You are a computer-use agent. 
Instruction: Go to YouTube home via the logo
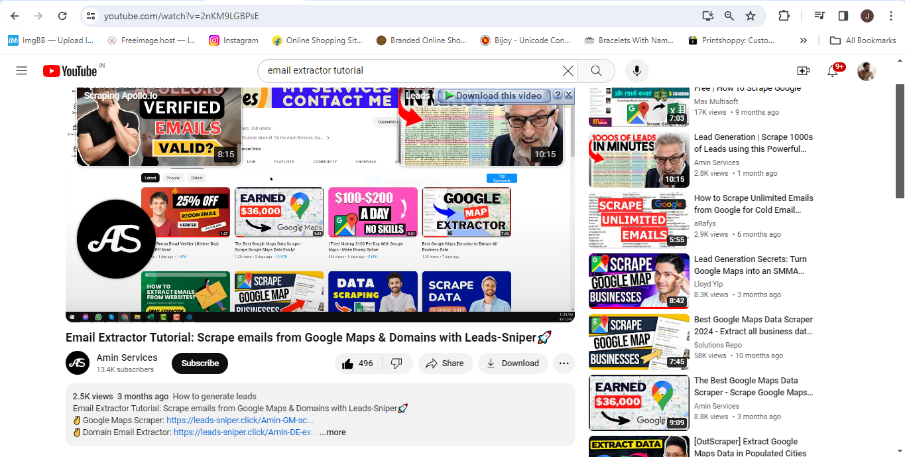tap(70, 71)
